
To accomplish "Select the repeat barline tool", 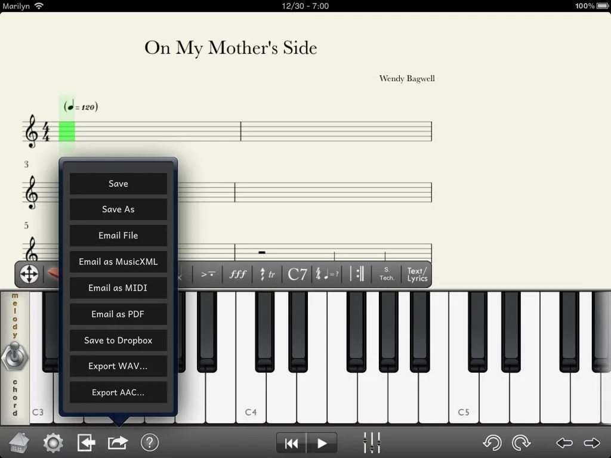I will 357,274.
